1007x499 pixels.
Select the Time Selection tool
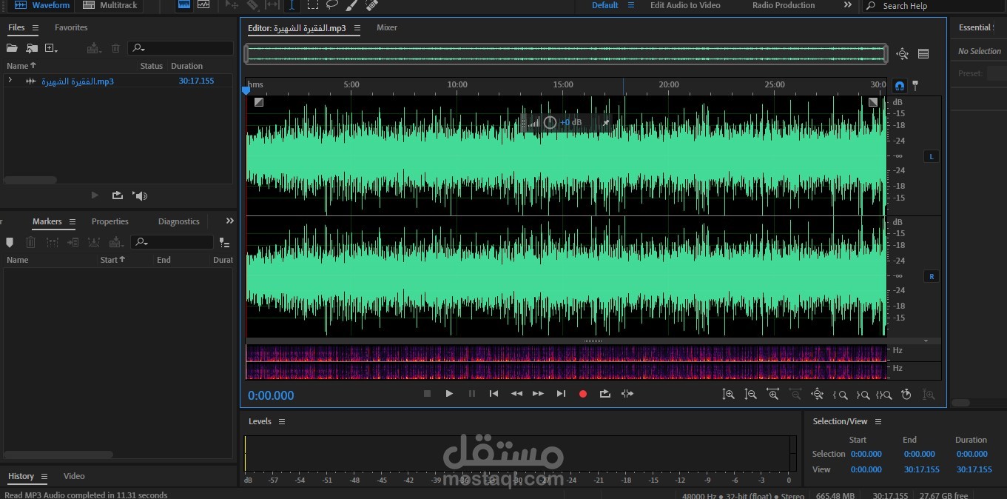click(x=292, y=5)
